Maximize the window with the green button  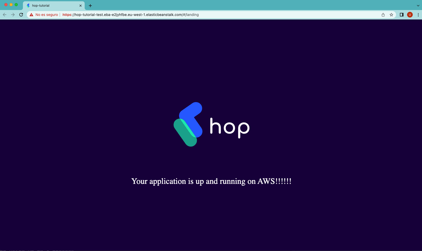[16, 5]
